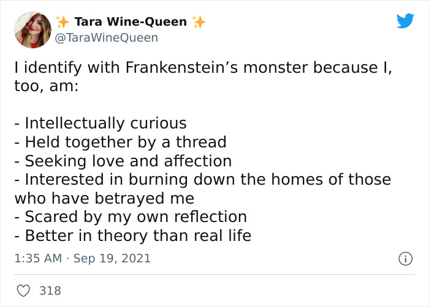Open Tara Wine-Queen's profile picture
429x307 pixels.
32,29
